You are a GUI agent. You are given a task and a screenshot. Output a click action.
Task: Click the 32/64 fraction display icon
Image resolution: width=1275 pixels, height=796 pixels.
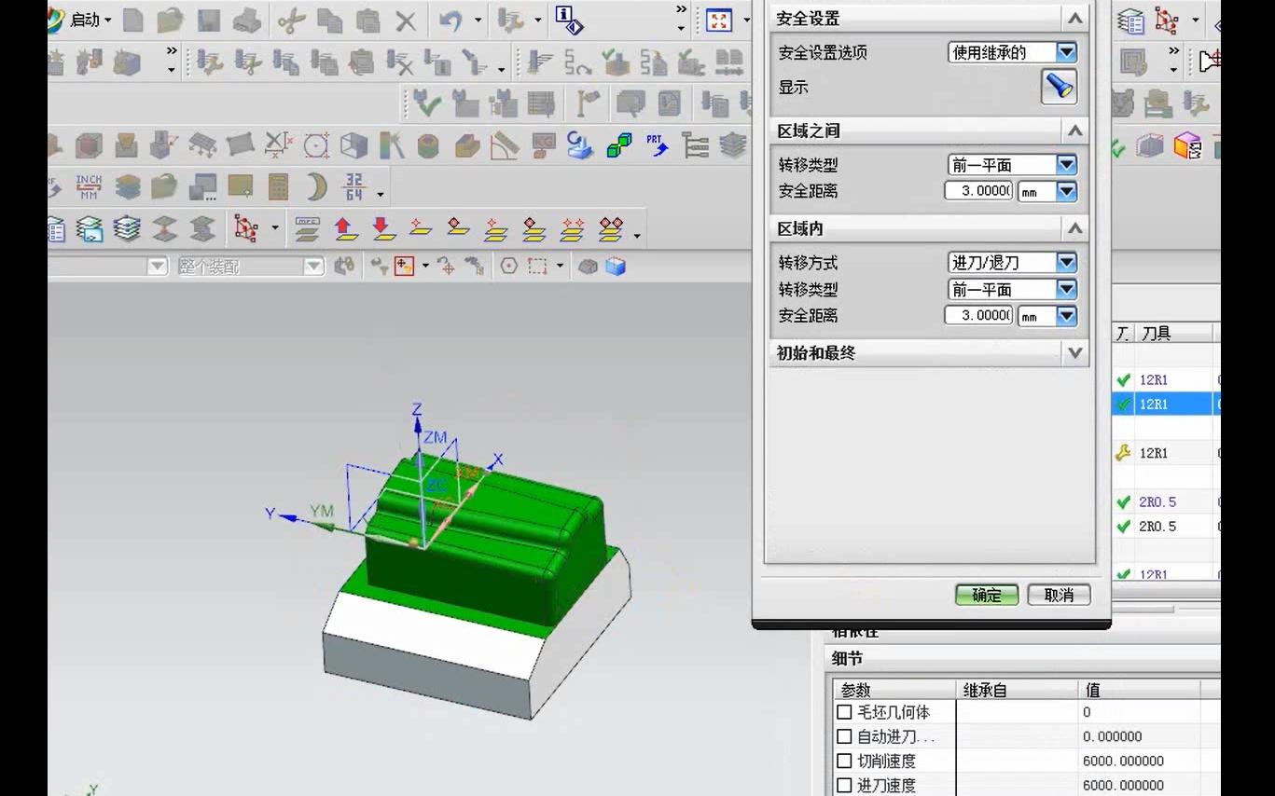(355, 186)
